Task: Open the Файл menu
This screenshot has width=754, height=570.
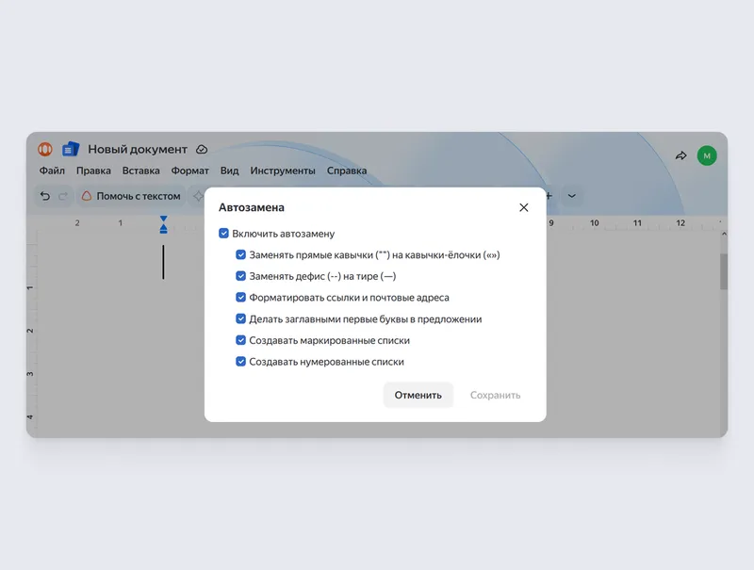Action: click(52, 171)
